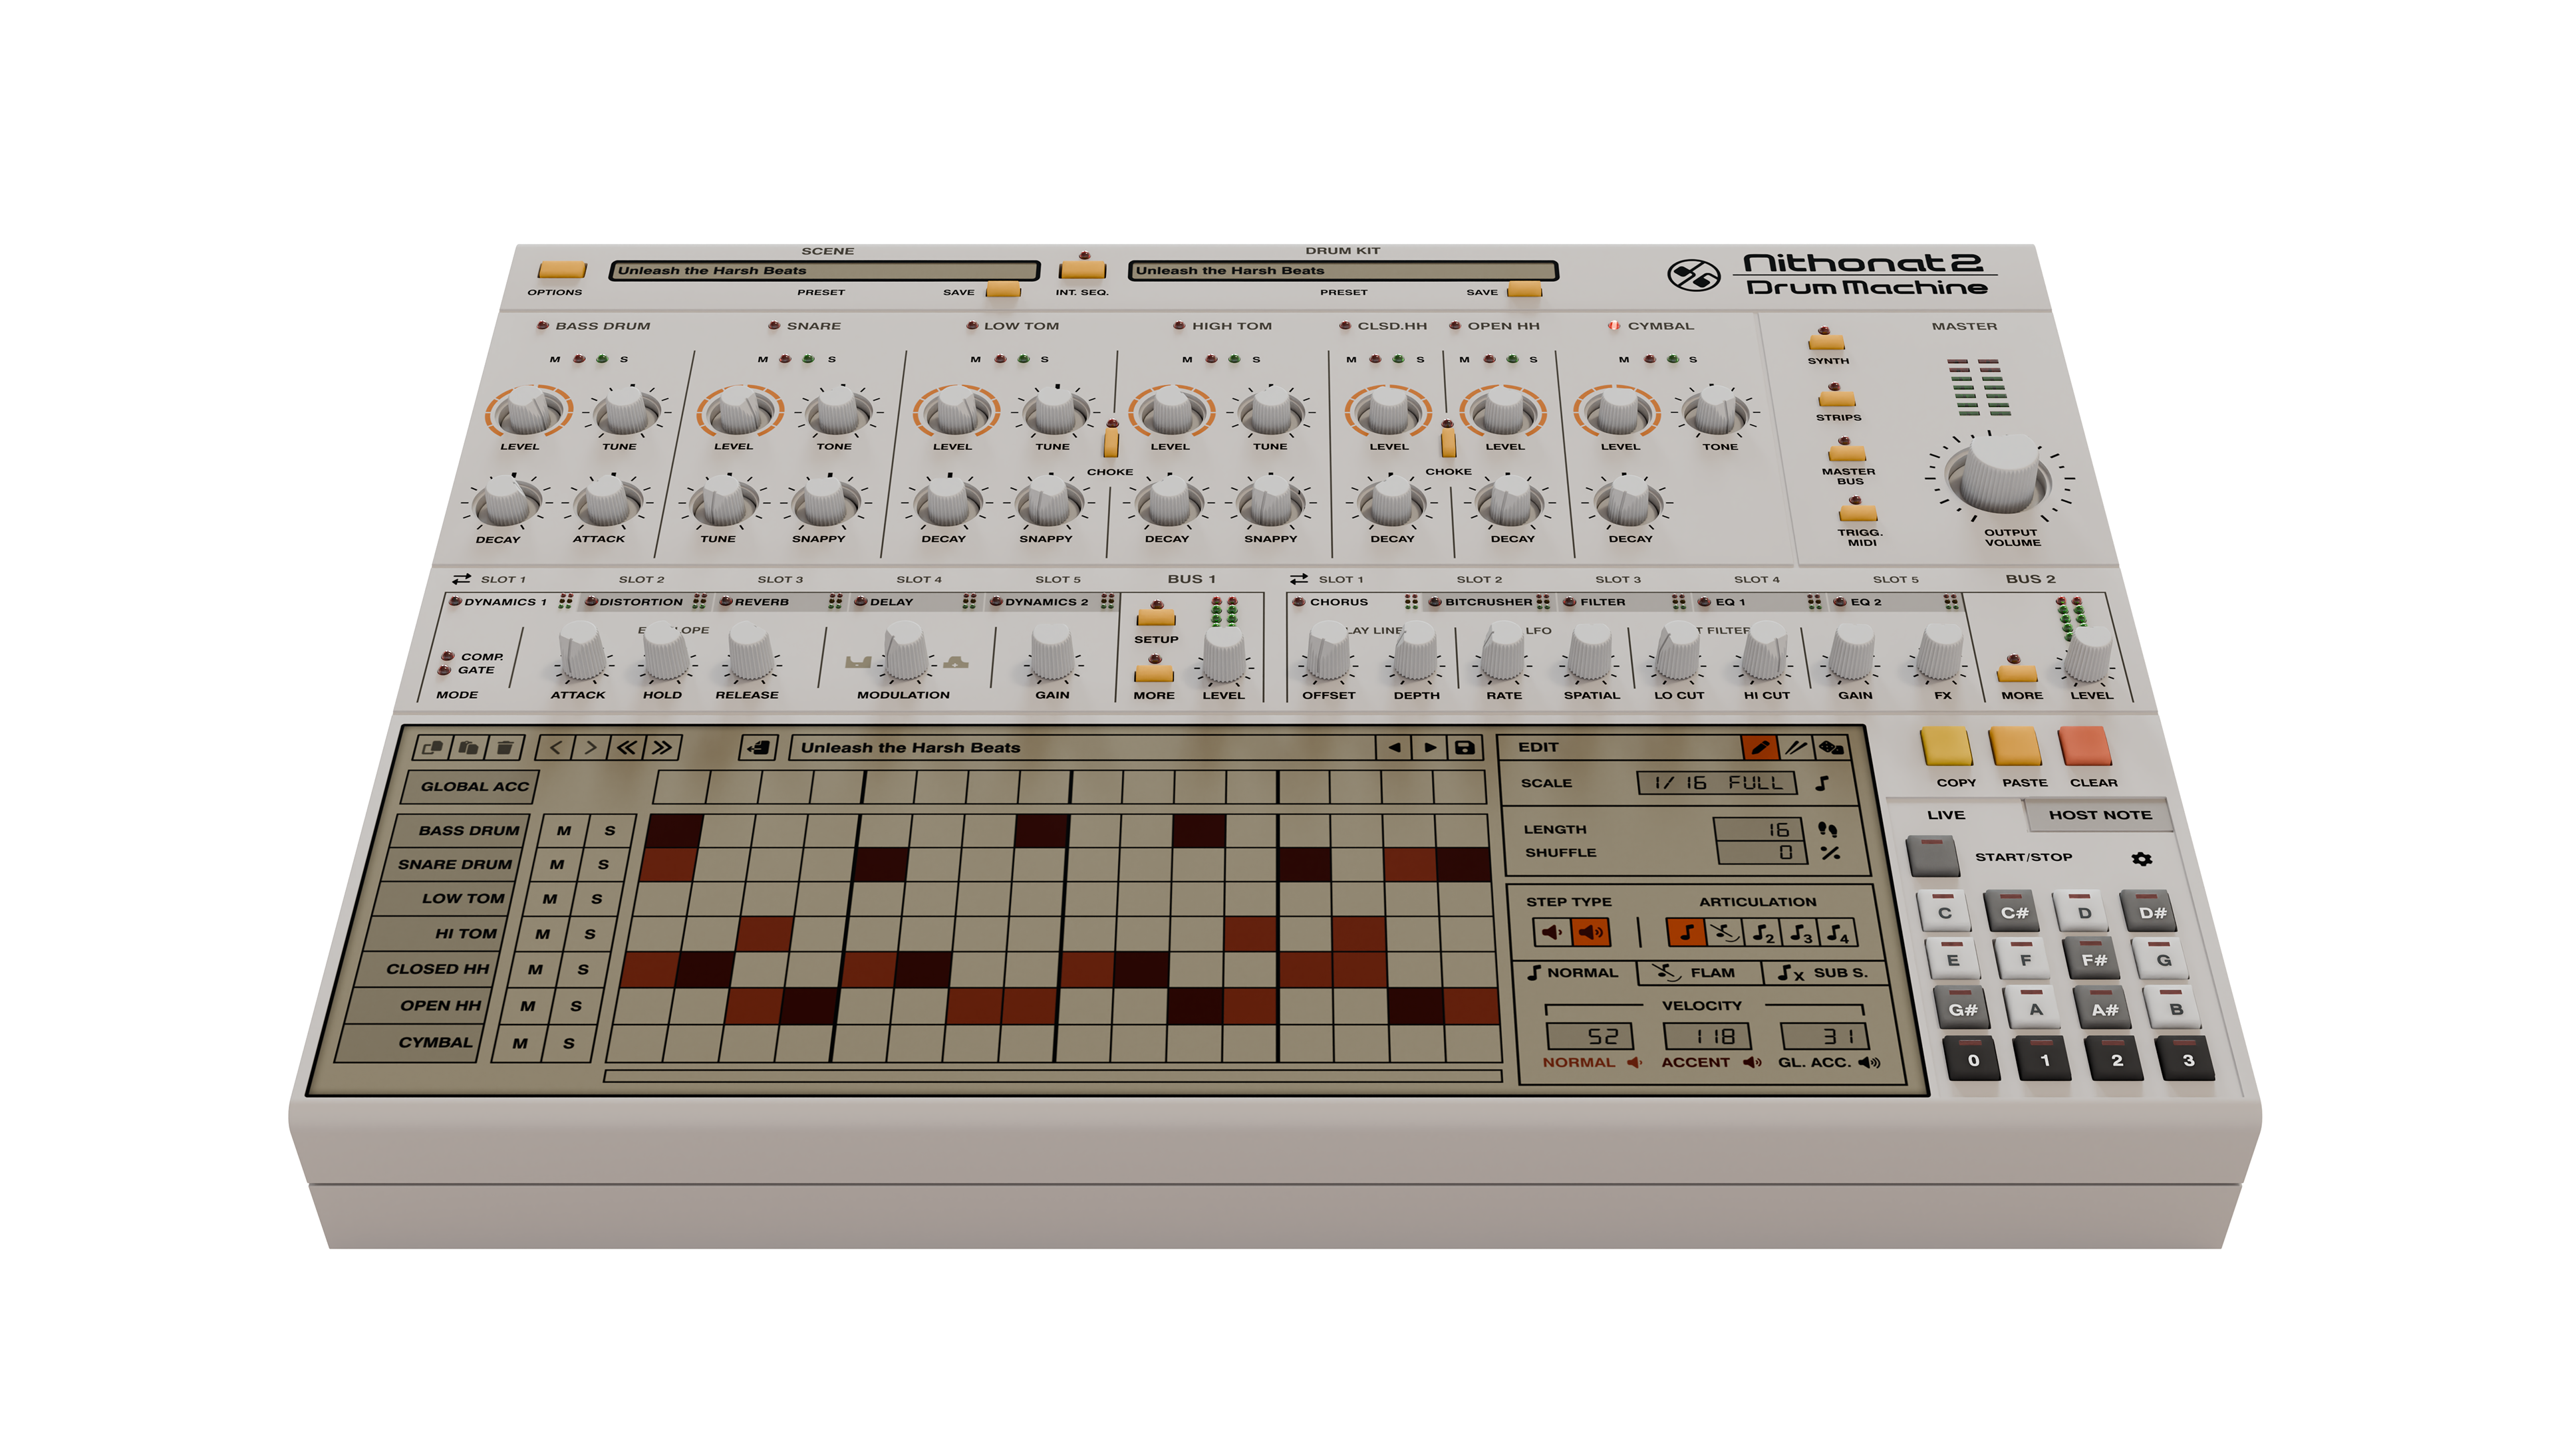The width and height of the screenshot is (2554, 1456).
Task: Click the OPTIONS button
Action: click(x=561, y=269)
